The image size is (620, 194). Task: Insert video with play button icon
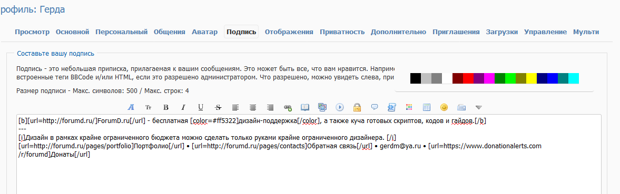click(x=340, y=107)
